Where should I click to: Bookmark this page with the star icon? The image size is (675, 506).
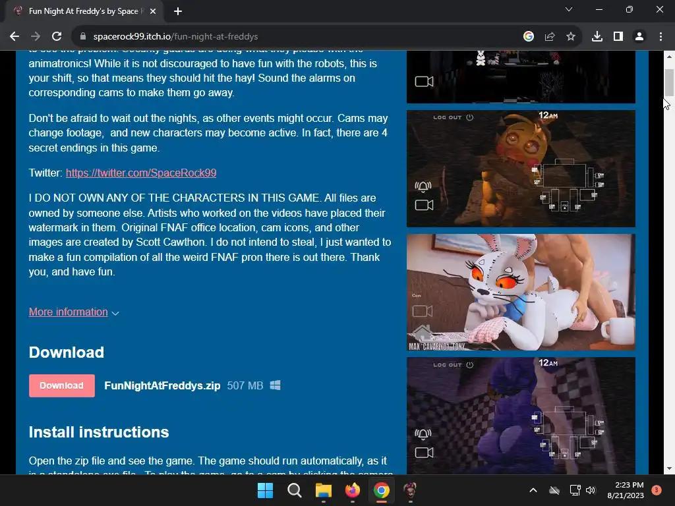pos(571,37)
